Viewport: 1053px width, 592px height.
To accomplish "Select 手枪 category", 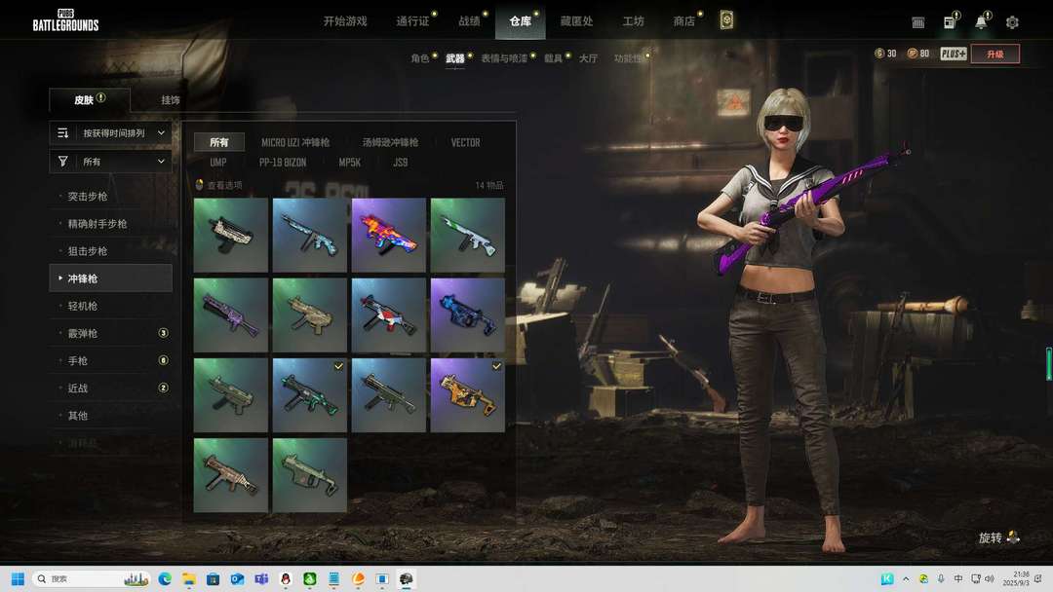I will click(x=111, y=360).
